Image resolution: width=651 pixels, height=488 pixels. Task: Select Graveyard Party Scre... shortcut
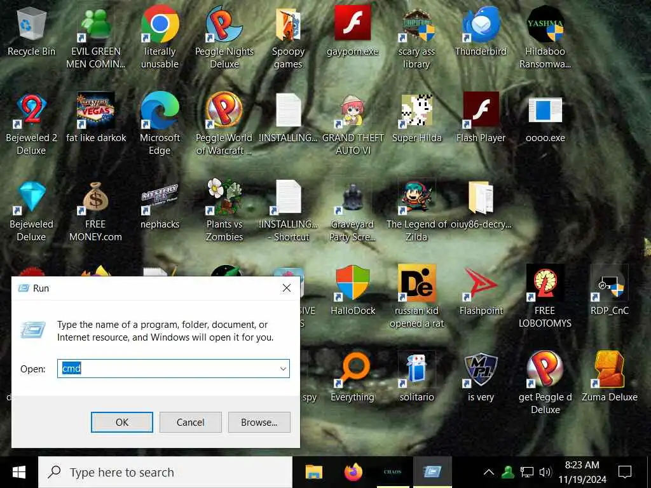pyautogui.click(x=352, y=198)
